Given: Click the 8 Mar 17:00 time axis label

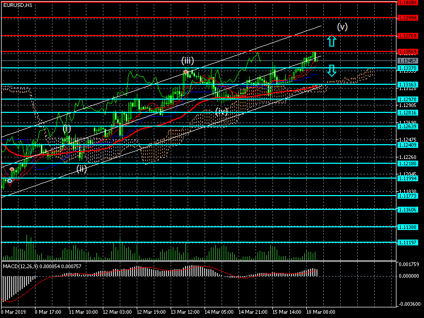Looking at the screenshot, I should pos(48,312).
